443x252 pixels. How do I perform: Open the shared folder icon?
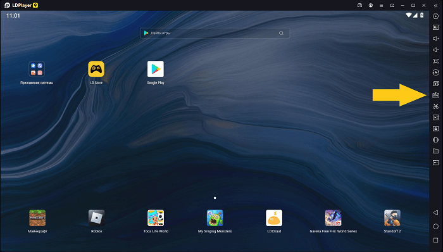click(435, 151)
